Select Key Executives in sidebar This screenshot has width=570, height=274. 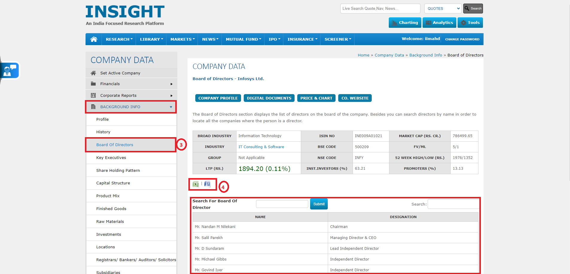point(131,157)
